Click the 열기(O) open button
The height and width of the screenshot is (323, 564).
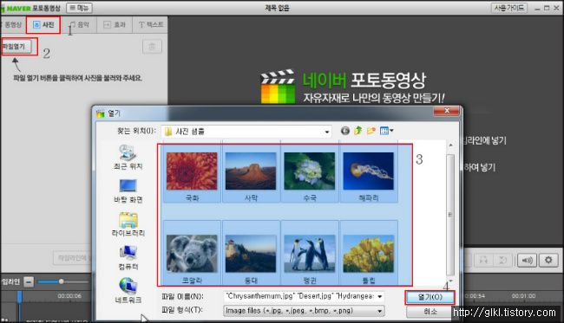pos(430,297)
